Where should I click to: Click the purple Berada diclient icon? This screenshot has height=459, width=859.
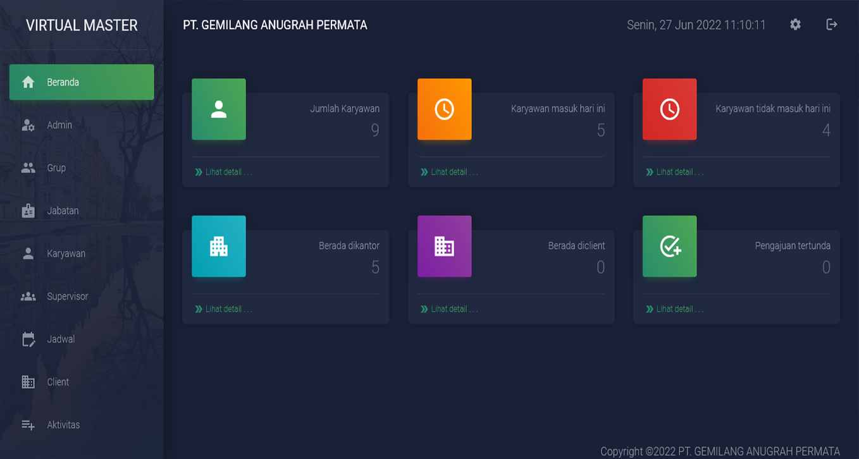[x=444, y=247]
